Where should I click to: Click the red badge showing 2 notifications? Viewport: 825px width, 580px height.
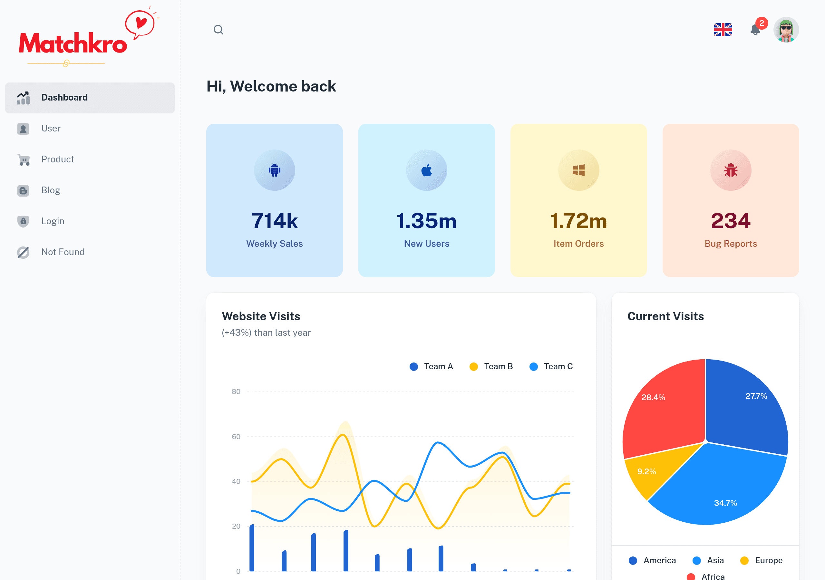click(762, 23)
